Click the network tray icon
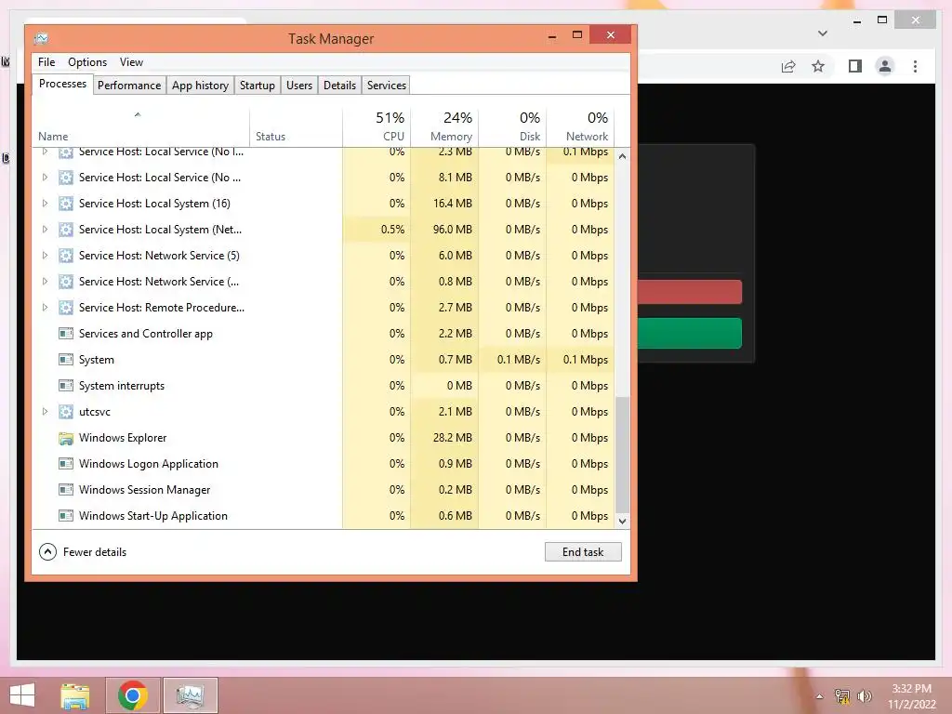Image resolution: width=952 pixels, height=714 pixels. [842, 696]
